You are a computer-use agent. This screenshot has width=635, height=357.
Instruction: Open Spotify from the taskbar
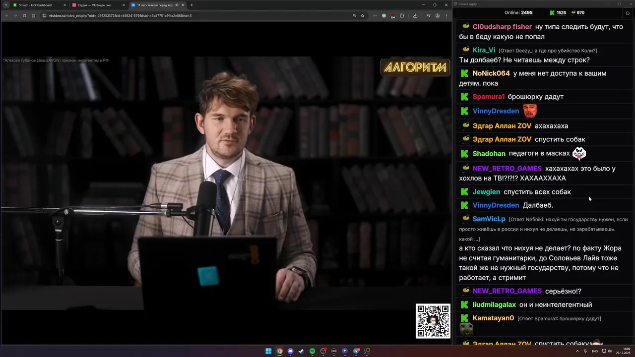pos(312,351)
